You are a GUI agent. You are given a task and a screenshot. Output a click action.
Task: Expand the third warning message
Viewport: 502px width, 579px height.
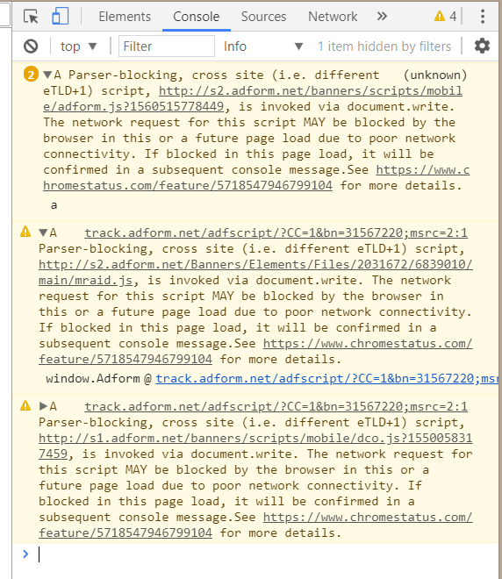click(x=43, y=406)
